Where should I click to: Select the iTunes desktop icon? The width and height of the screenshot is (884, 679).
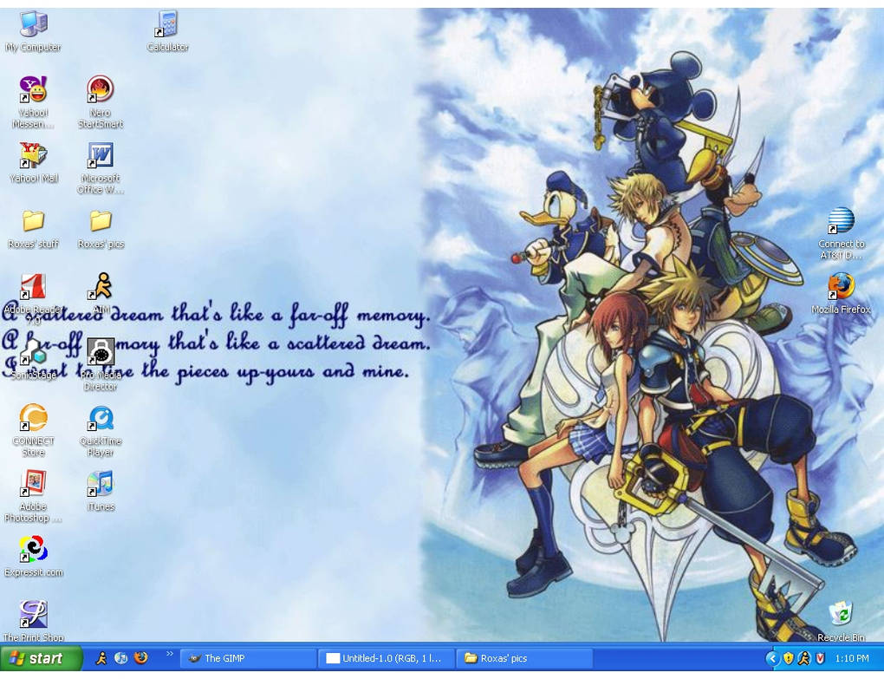coord(101,491)
